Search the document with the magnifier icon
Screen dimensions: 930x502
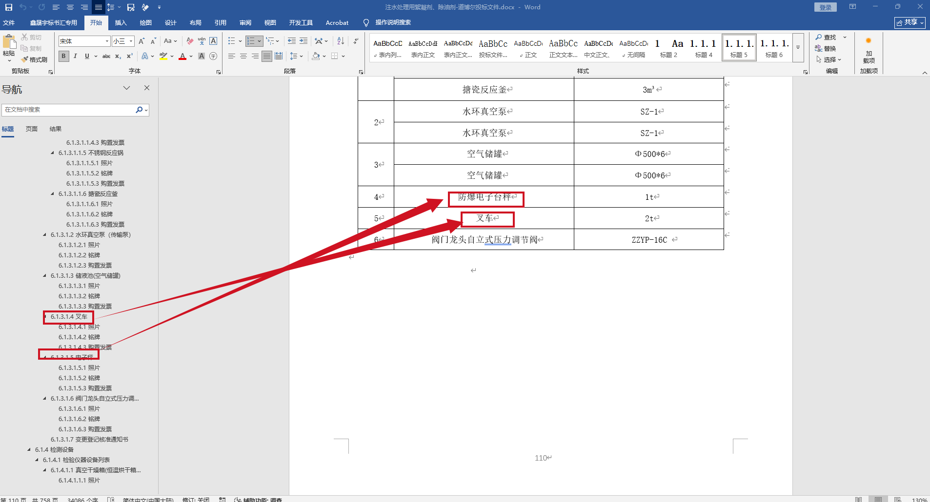139,110
